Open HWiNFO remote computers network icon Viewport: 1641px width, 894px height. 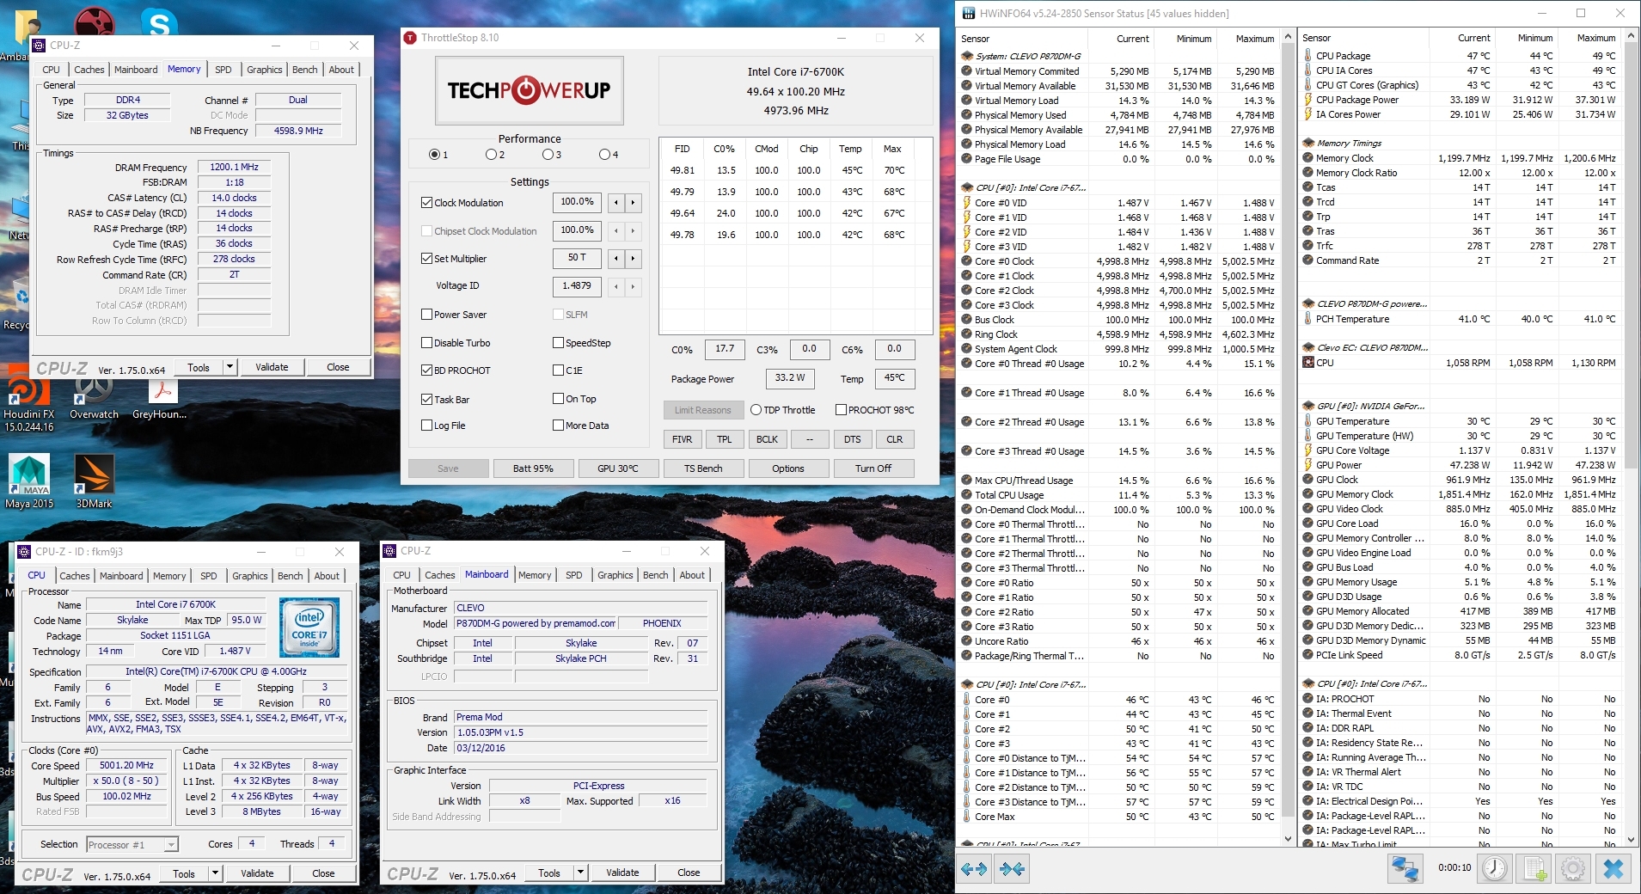[x=1405, y=869]
